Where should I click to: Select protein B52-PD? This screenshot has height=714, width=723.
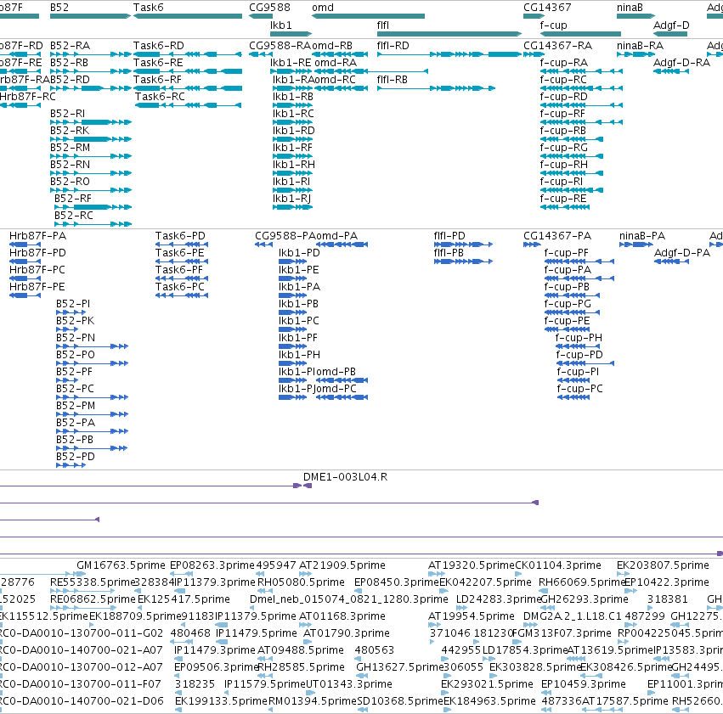[75, 457]
